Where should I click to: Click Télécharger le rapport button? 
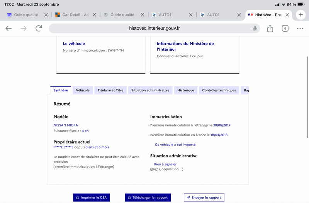coord(148,198)
